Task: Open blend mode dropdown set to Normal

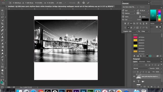Action: click(x=141, y=68)
